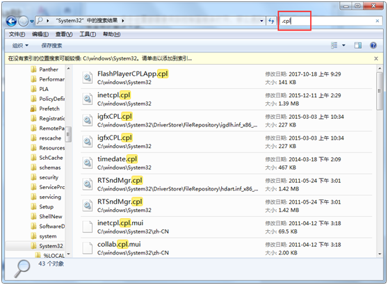Select the SchCache folder
388x285 pixels.
tap(51, 158)
